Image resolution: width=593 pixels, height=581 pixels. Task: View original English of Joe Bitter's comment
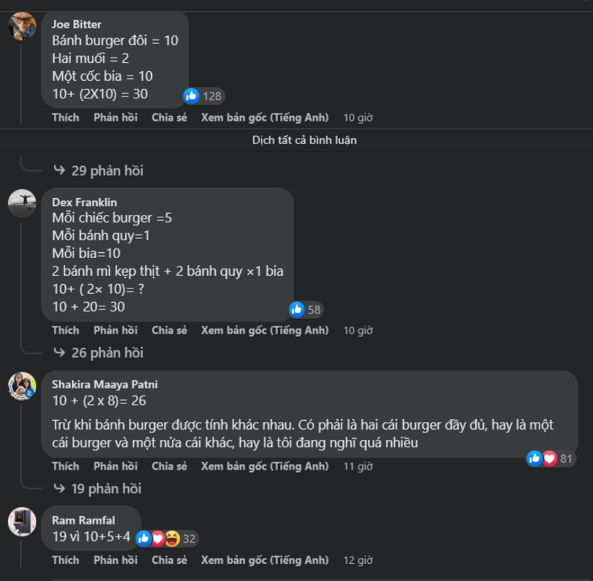click(264, 118)
